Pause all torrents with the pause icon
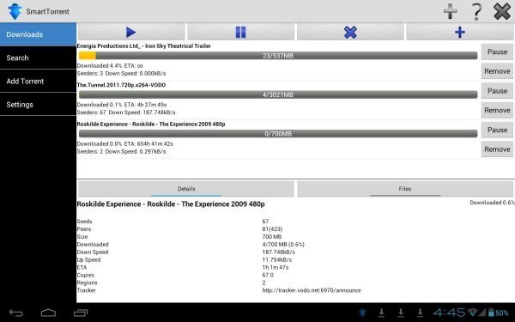Image resolution: width=515 pixels, height=322 pixels. pos(240,33)
